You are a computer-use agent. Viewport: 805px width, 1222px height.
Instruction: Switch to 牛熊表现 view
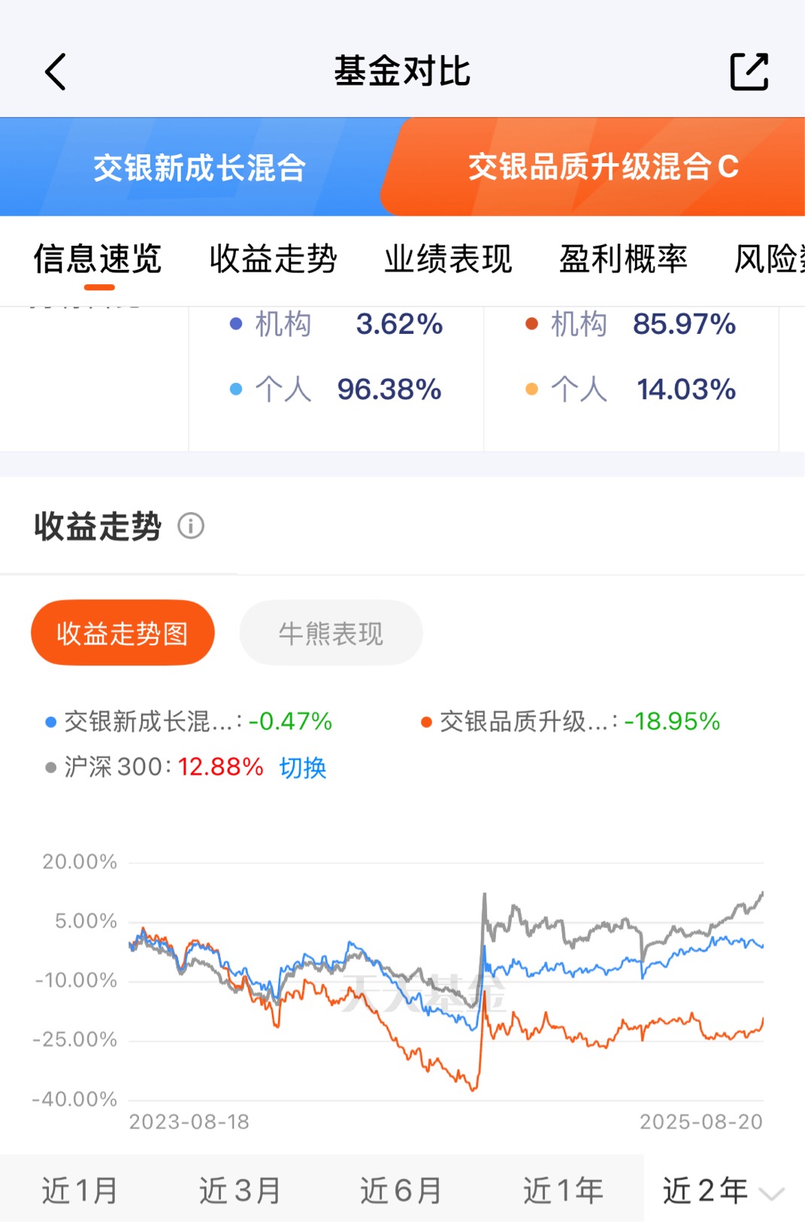coord(331,633)
